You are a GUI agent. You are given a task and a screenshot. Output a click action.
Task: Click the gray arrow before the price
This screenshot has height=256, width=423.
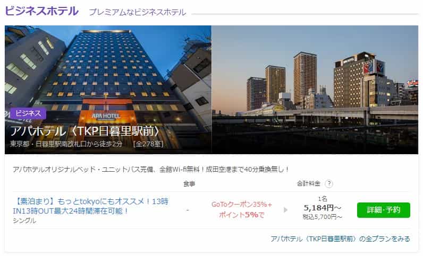pyautogui.click(x=286, y=210)
